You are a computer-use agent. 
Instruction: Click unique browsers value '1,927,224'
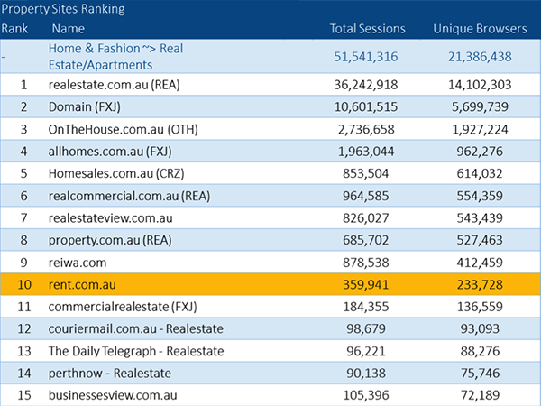point(480,129)
